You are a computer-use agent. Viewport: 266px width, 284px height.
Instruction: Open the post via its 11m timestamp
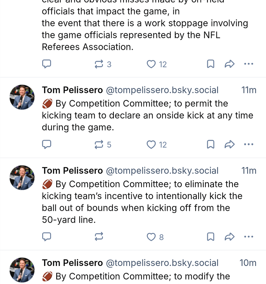point(249,90)
